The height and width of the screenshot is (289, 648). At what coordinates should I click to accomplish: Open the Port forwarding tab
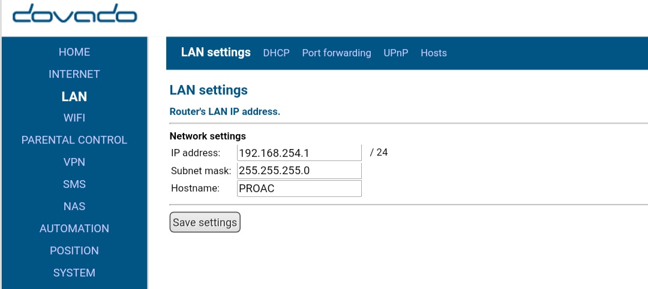pos(337,53)
